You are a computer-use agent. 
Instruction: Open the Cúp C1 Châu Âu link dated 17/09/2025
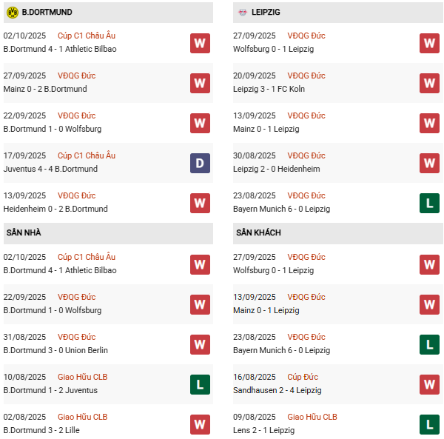click(87, 155)
